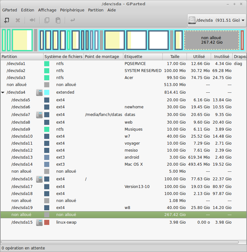
Task: Open the Périphérique menu
Action: (72, 10)
